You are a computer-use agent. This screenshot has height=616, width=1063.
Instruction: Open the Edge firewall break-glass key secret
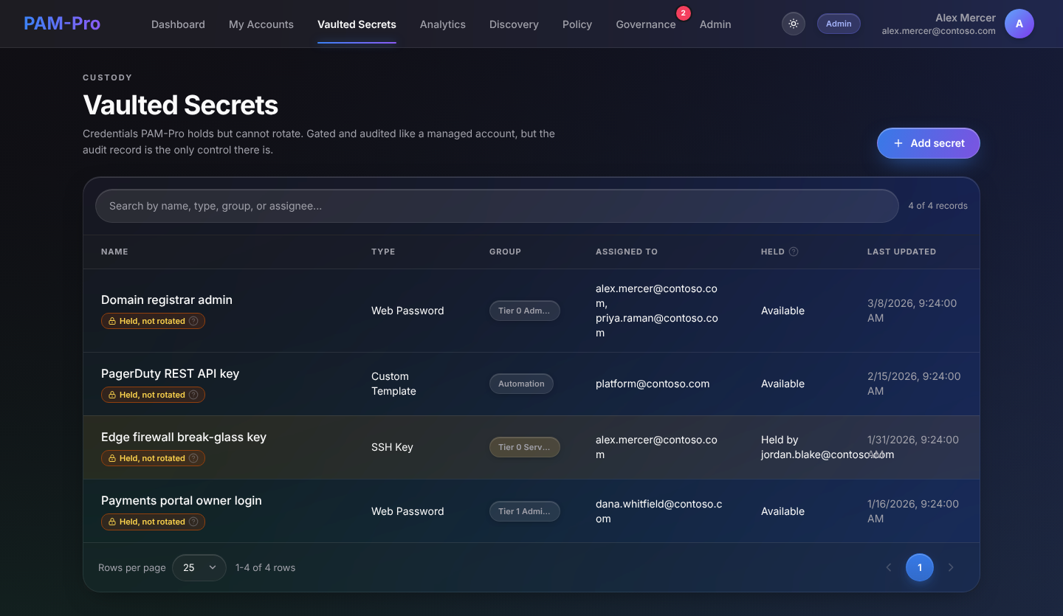[x=184, y=437]
